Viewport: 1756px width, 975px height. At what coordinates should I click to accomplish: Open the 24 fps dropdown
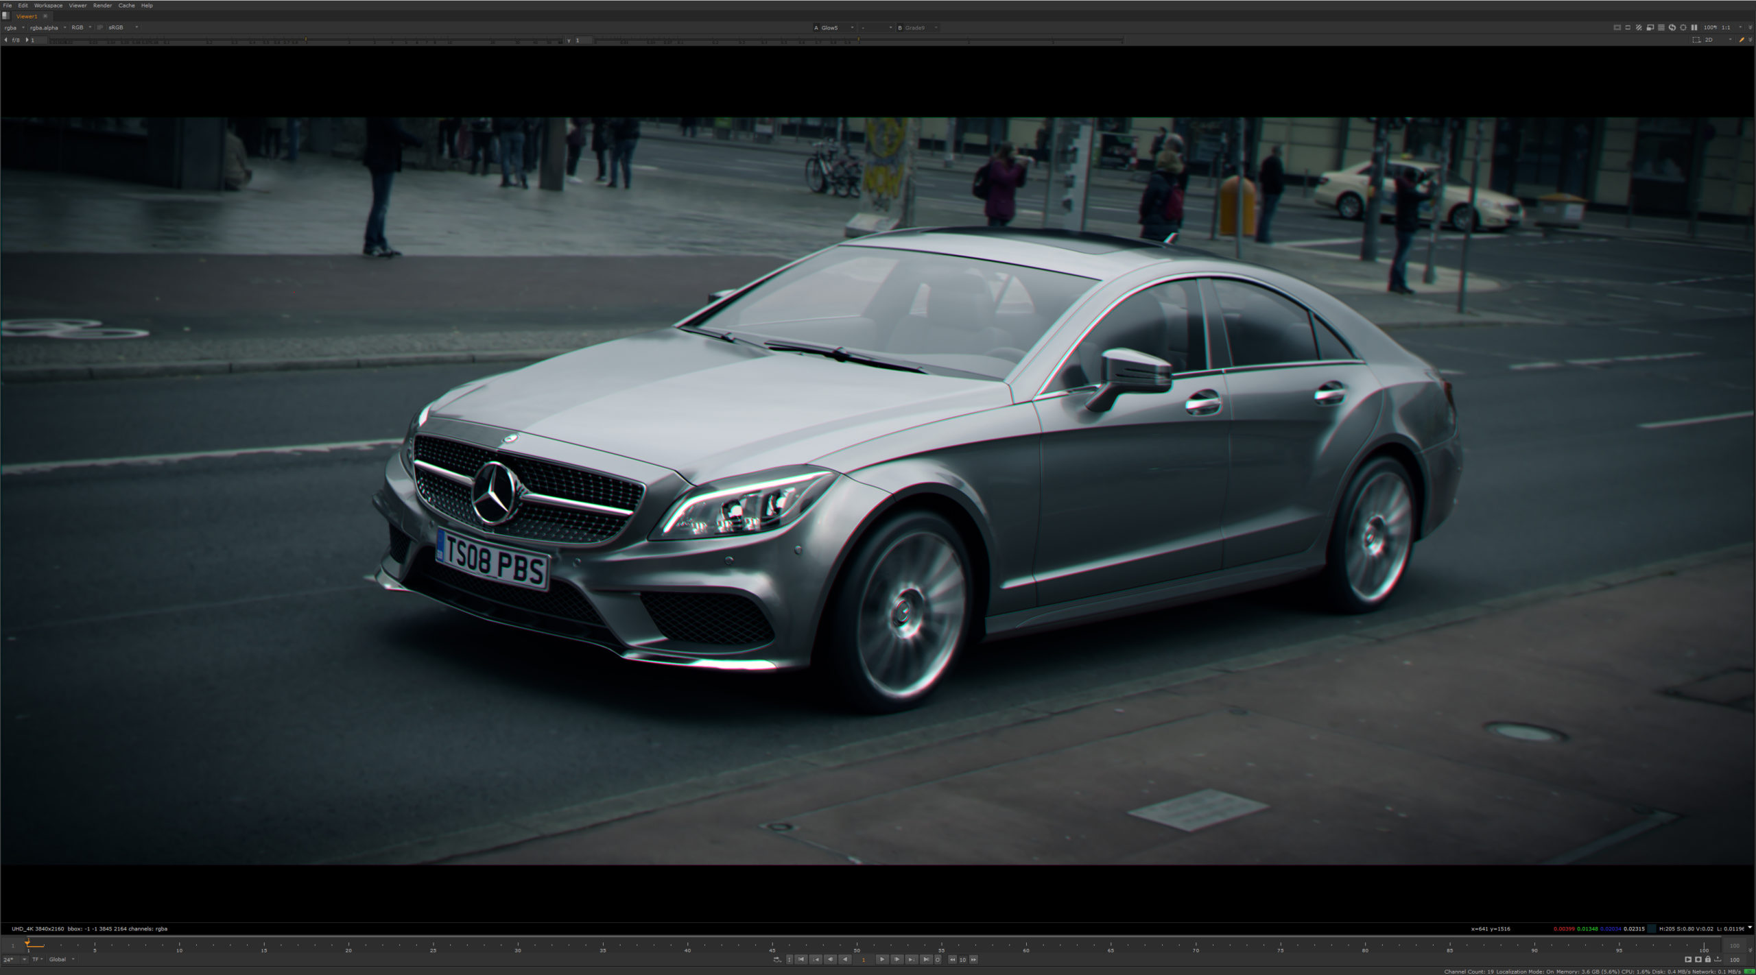click(x=15, y=959)
